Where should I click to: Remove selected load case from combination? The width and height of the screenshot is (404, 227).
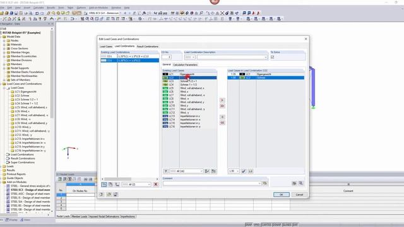[x=222, y=117]
